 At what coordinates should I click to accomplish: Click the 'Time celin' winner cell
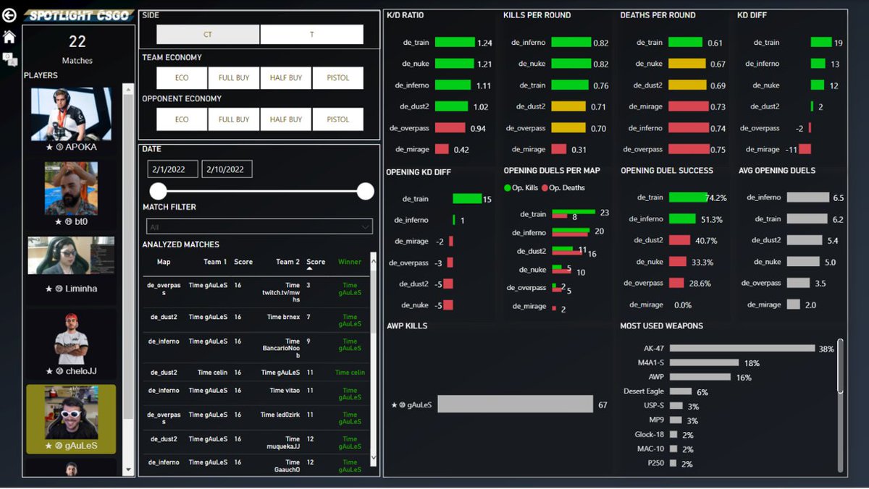pyautogui.click(x=350, y=373)
